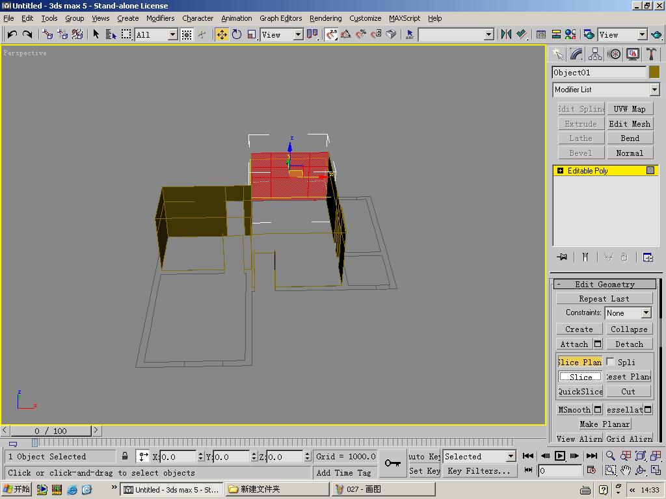Click the Make Planar button
This screenshot has height=499, width=666.
click(x=604, y=424)
